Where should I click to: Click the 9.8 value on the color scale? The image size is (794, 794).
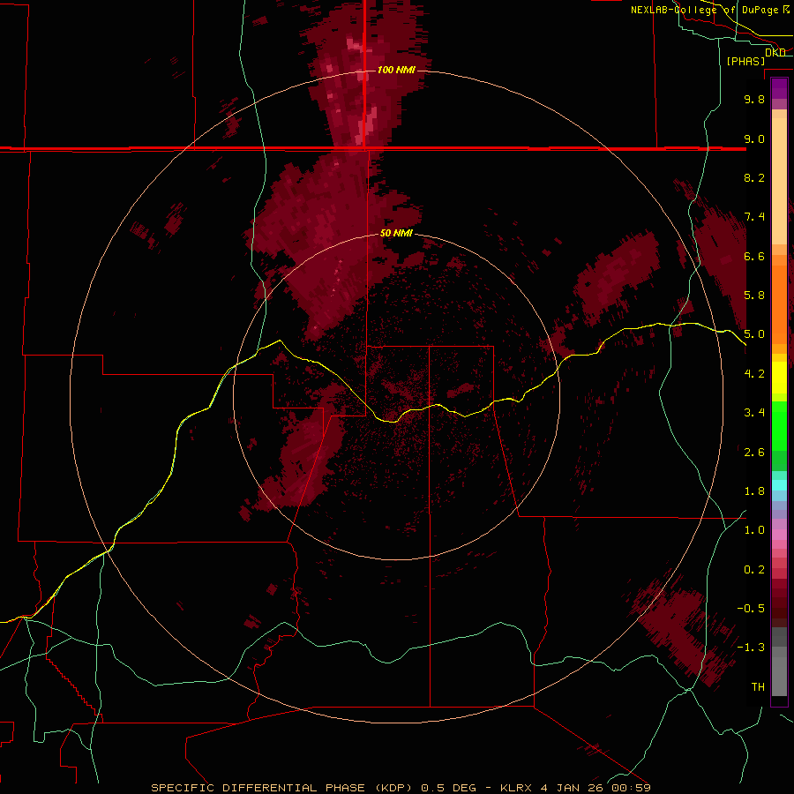pyautogui.click(x=754, y=99)
